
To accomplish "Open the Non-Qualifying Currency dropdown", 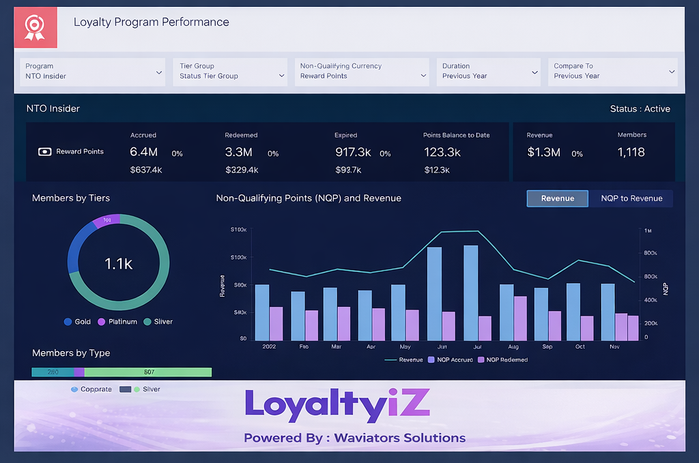I will coord(362,72).
